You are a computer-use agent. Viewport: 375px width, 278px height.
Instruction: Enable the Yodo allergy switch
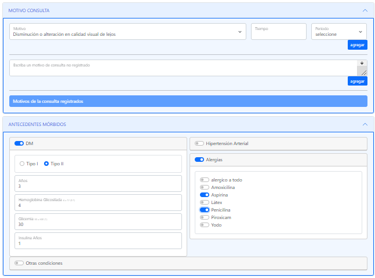click(x=204, y=225)
